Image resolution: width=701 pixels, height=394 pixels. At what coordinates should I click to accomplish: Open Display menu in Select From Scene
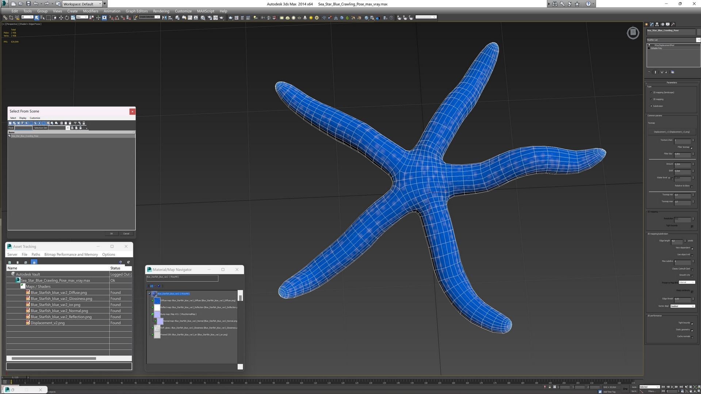[x=23, y=118]
